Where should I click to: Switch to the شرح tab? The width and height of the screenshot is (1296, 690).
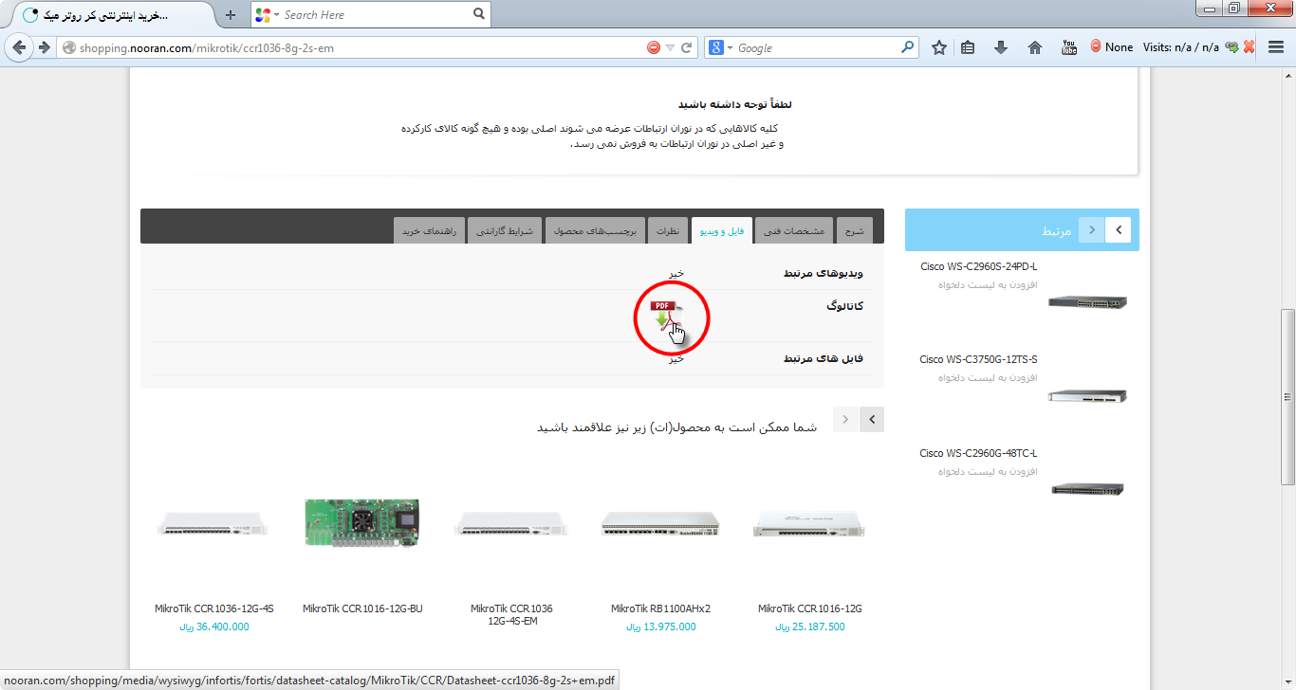[x=854, y=230]
